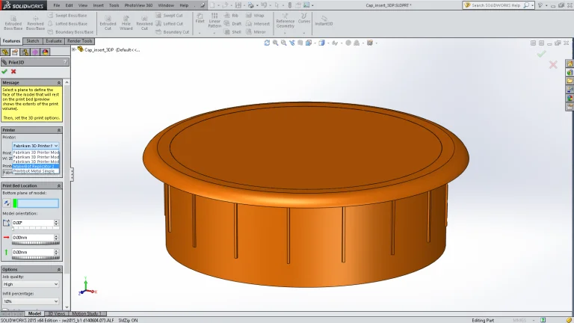Click the FeatureManager tree icon in panel tabs

pos(6,52)
